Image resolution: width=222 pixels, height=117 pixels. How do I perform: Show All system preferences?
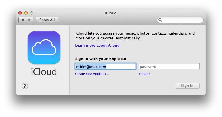(x=47, y=20)
